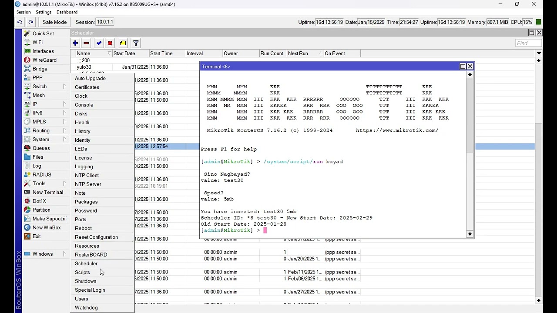Image resolution: width=557 pixels, height=313 pixels.
Task: Open the Session menu
Action: pos(23,12)
